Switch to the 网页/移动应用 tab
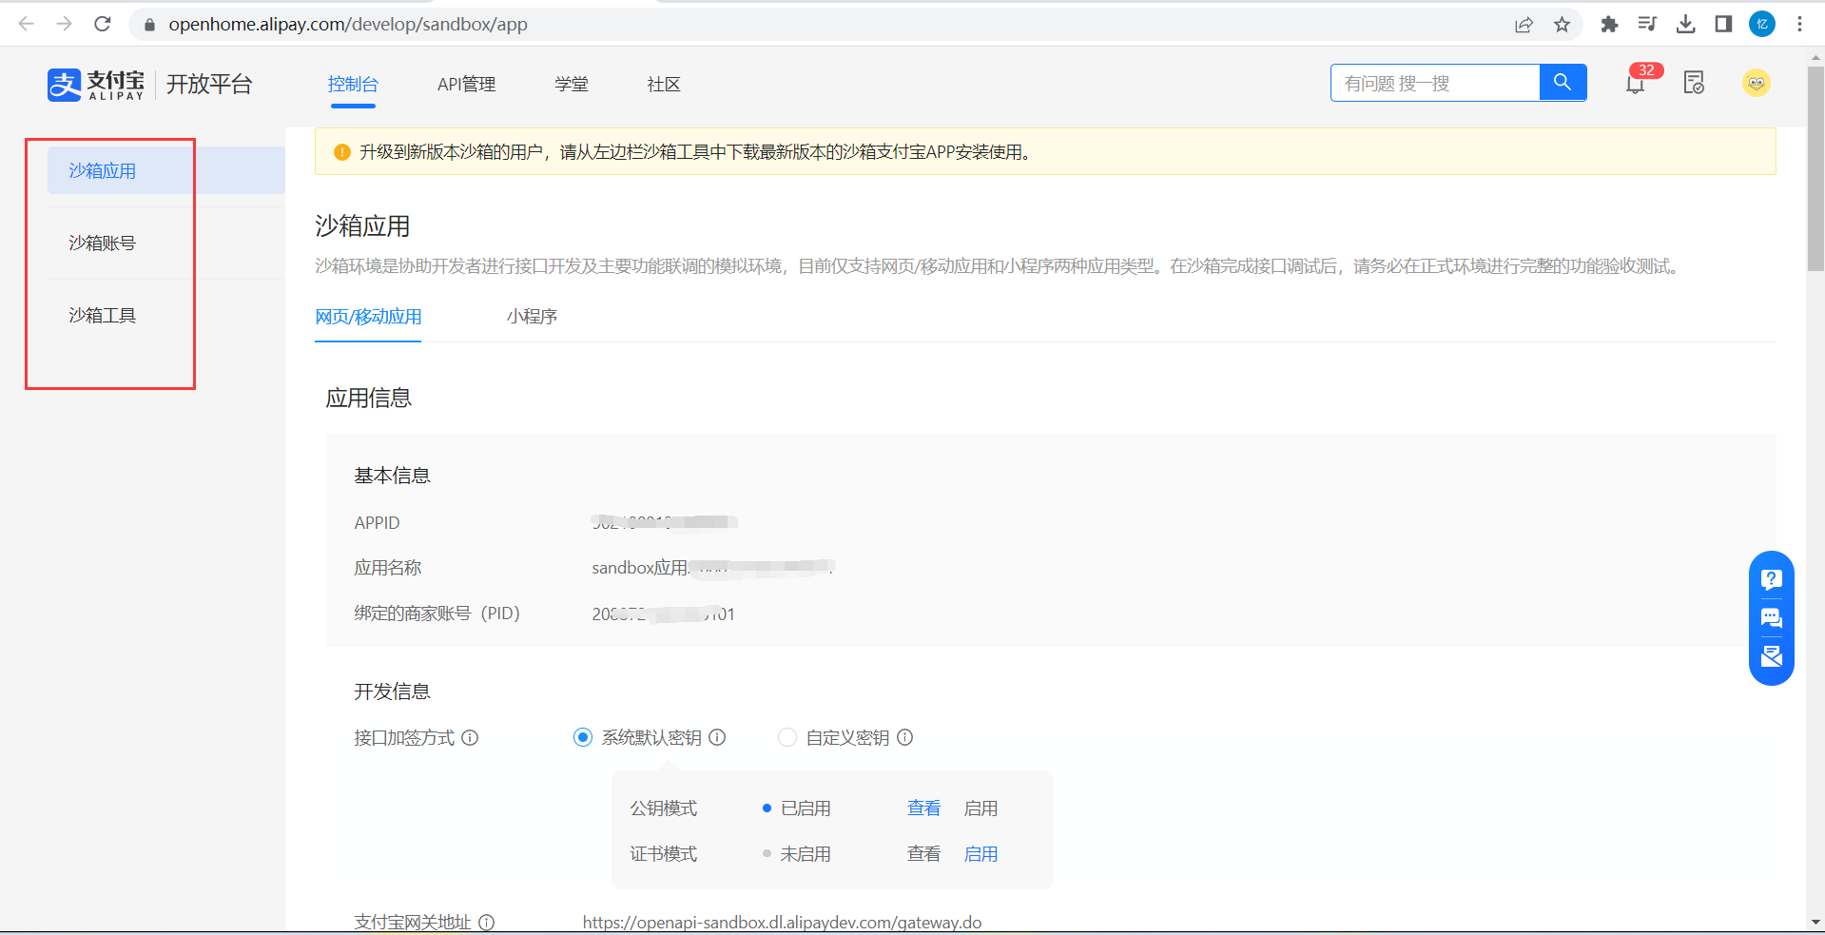 pyautogui.click(x=368, y=316)
